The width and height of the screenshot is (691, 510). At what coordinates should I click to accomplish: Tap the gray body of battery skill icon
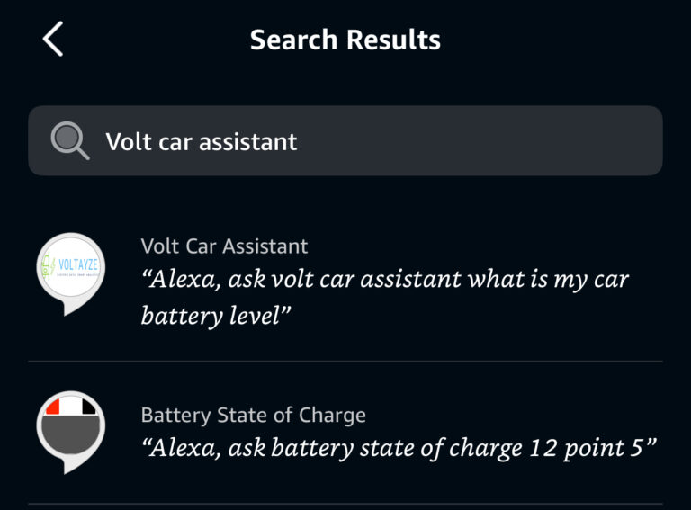pyautogui.click(x=71, y=436)
